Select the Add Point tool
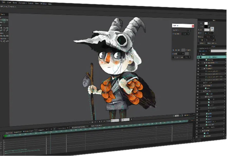The height and width of the screenshot is (156, 227). 1,28
